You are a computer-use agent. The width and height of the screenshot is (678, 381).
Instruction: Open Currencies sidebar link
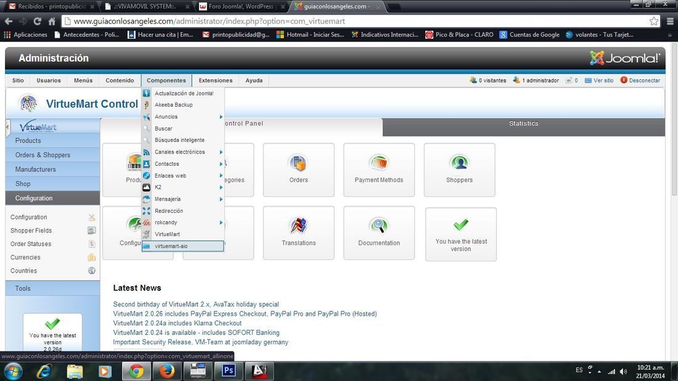25,257
